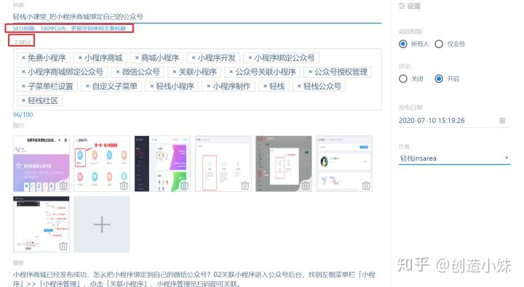Delete the seventh flowchart image

tap(63, 246)
